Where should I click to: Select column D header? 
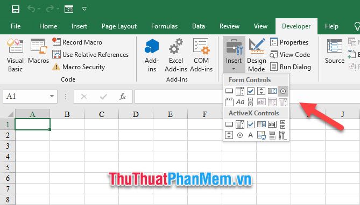tap(136, 114)
